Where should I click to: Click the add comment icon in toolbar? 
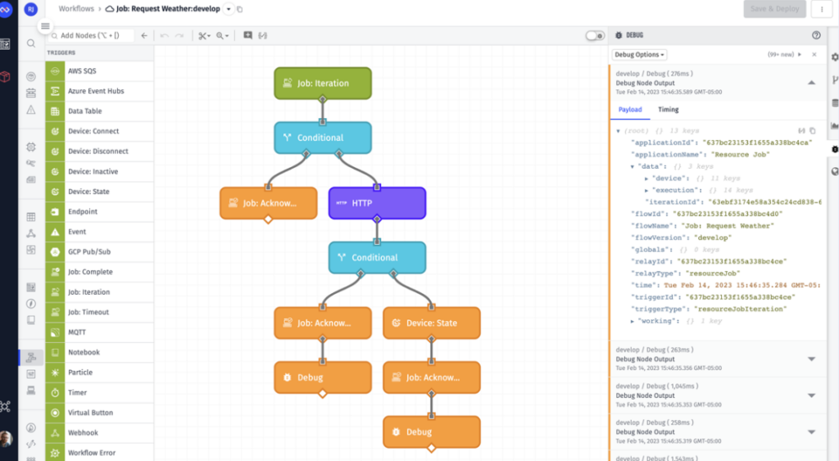[x=247, y=36]
